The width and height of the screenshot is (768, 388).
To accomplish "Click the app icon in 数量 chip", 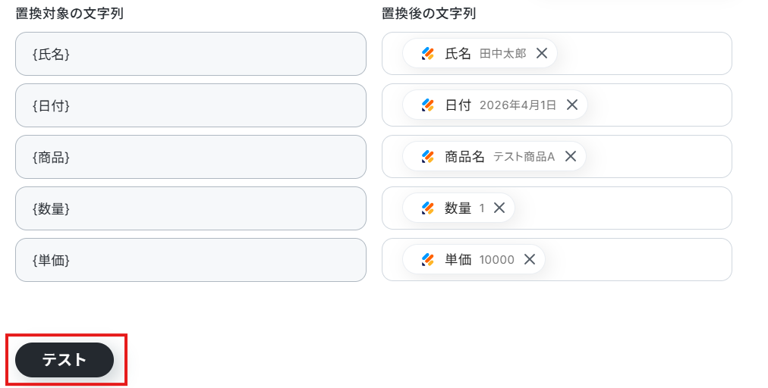I will 428,208.
